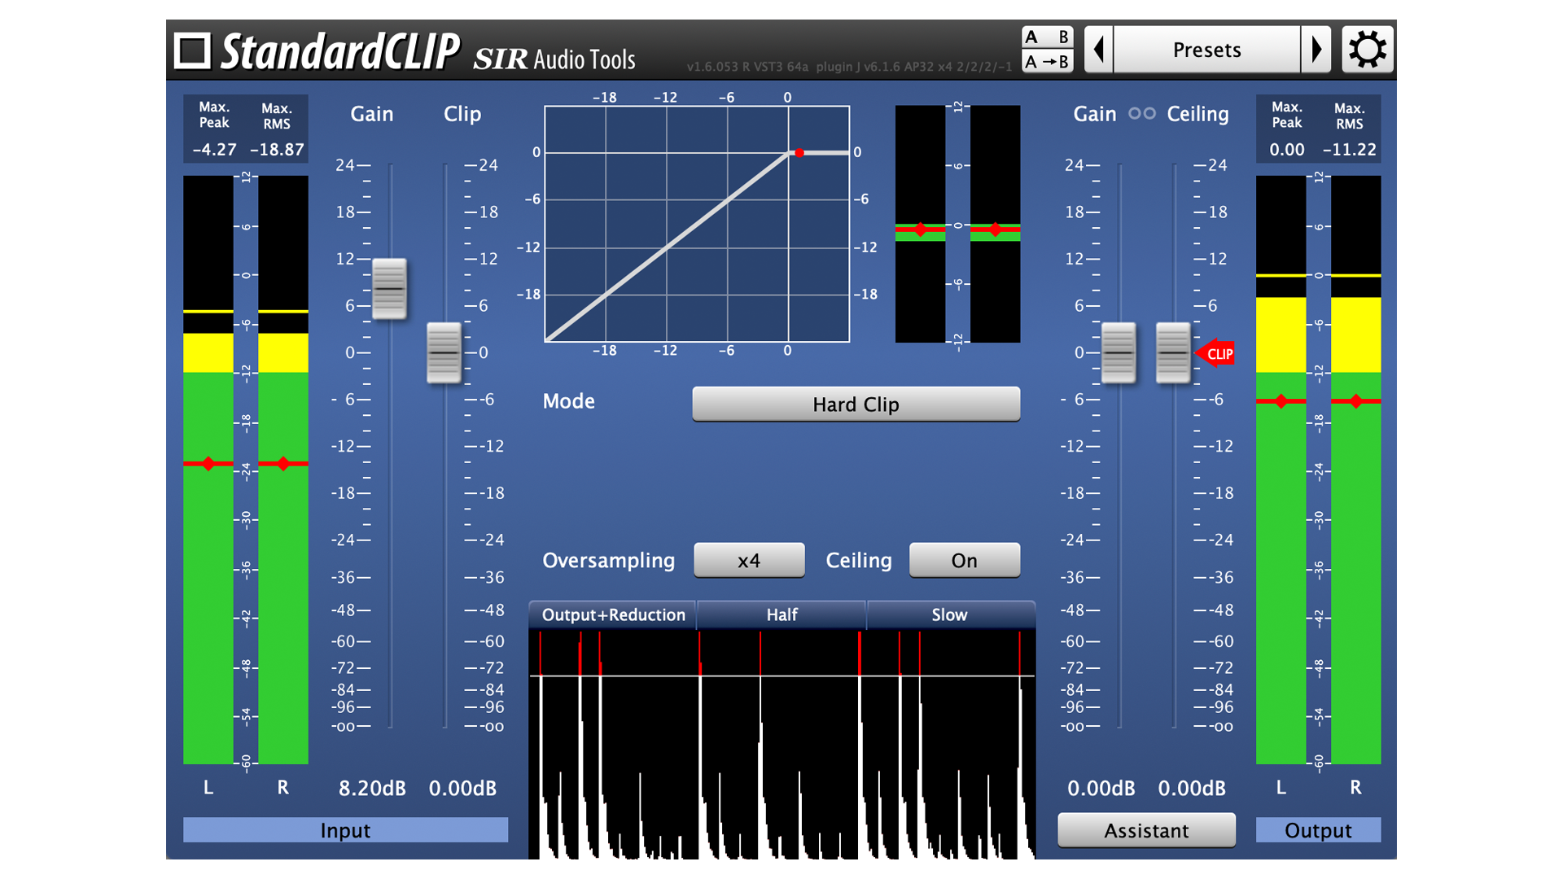Go to the previous preset
Viewport: 1563px width, 879px height.
1098,50
